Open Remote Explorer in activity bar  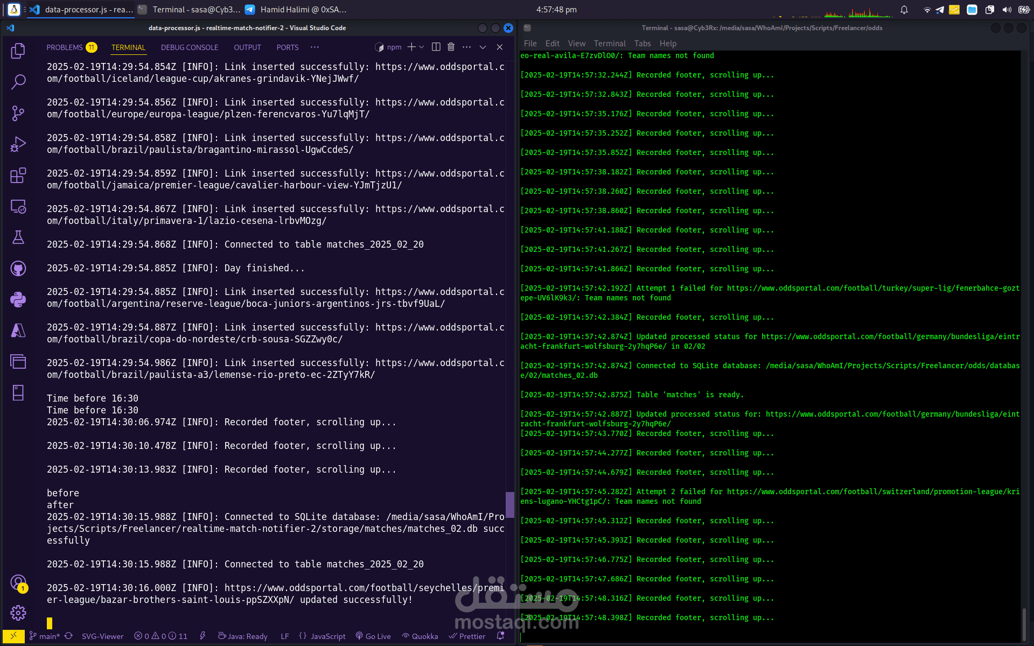[18, 207]
